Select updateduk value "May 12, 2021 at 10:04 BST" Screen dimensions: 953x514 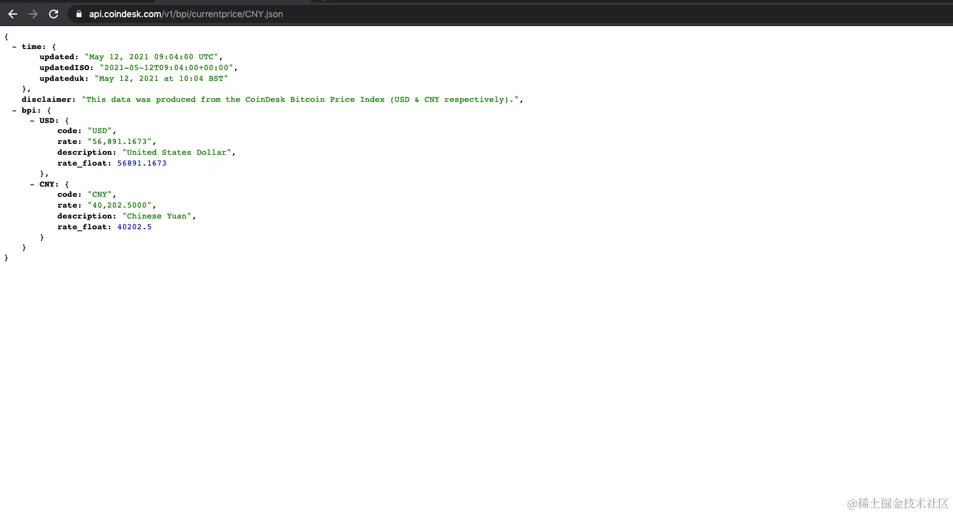pyautogui.click(x=161, y=78)
